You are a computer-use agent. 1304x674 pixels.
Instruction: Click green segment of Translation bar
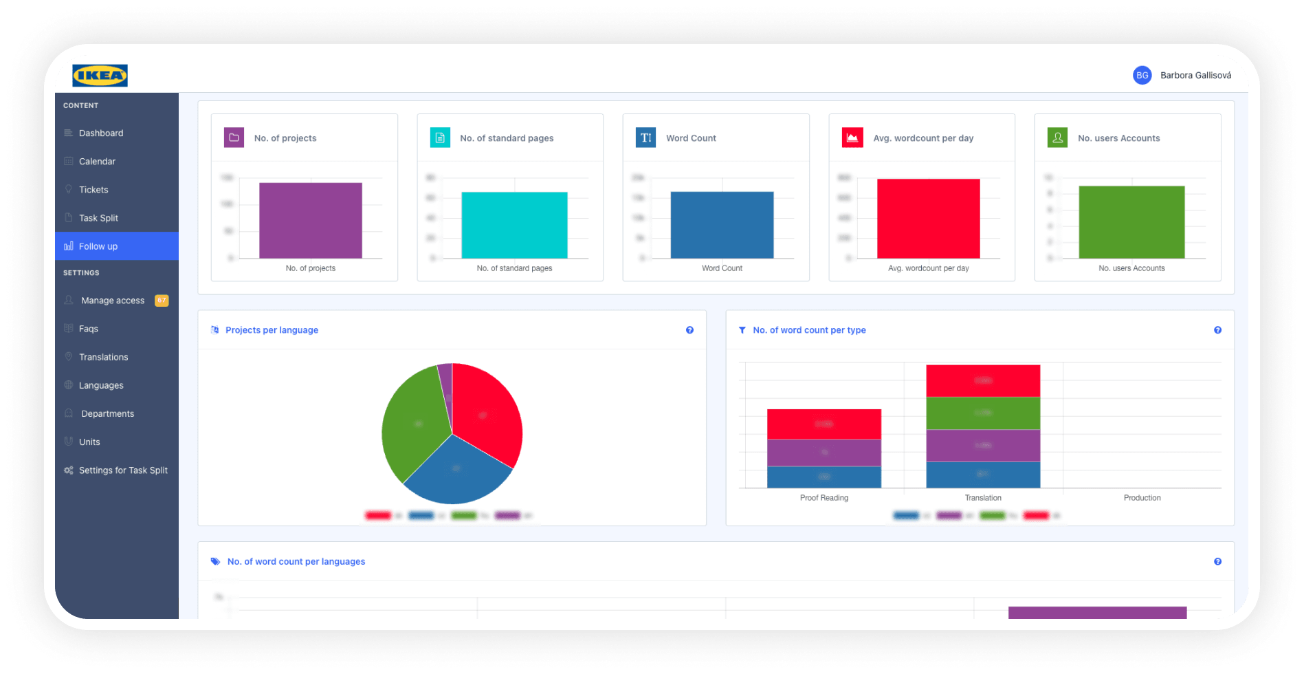(x=983, y=413)
